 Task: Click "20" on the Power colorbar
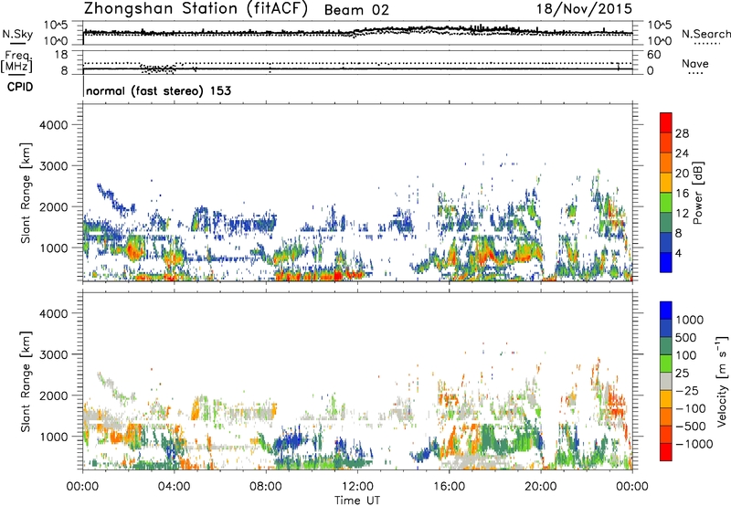tap(682, 174)
